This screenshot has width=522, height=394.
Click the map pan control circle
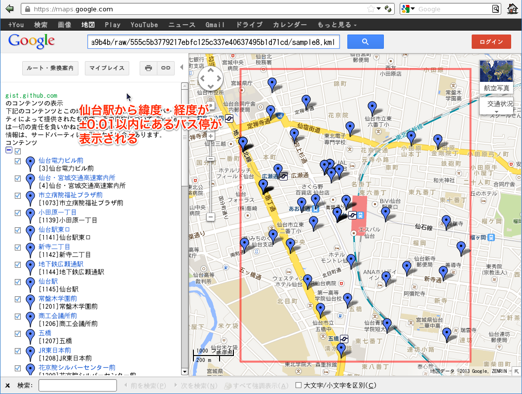coord(210,78)
